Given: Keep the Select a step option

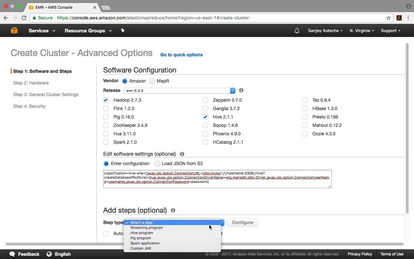Looking at the screenshot, I should (172, 222).
